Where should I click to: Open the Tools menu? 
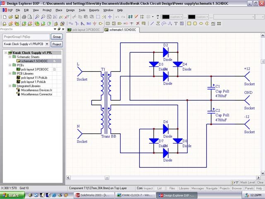tap(82, 10)
